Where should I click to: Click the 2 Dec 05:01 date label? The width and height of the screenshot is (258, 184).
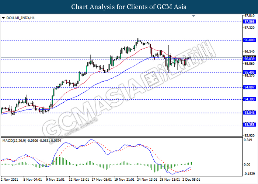pyautogui.click(x=191, y=180)
